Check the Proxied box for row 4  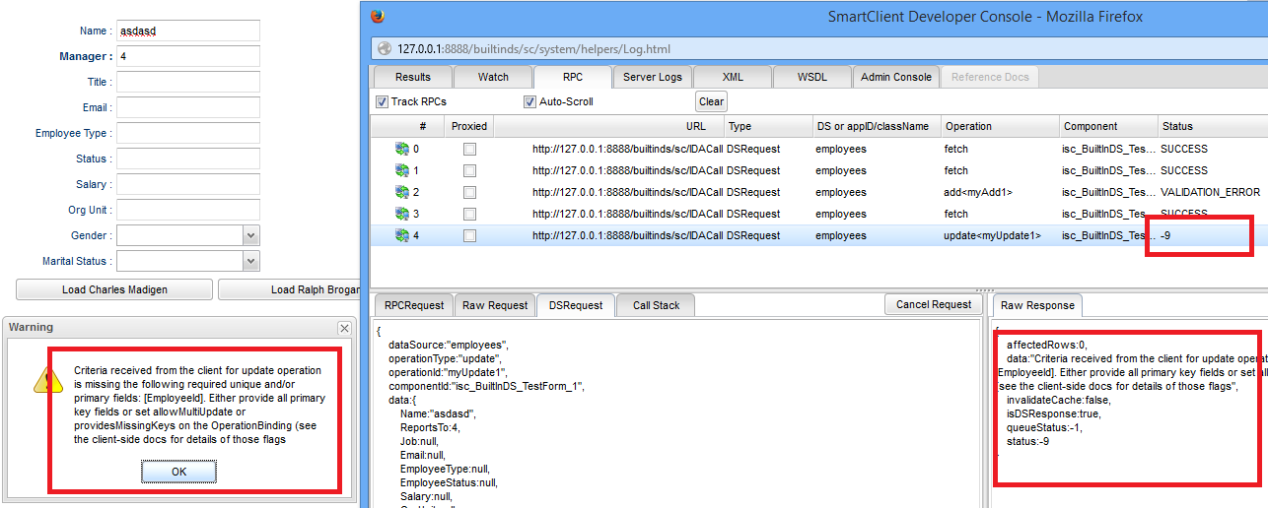coord(469,235)
